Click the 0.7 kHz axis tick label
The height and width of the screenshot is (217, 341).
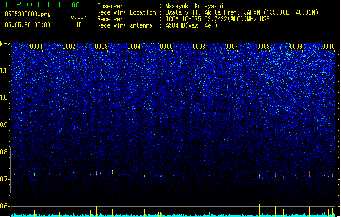(4, 179)
